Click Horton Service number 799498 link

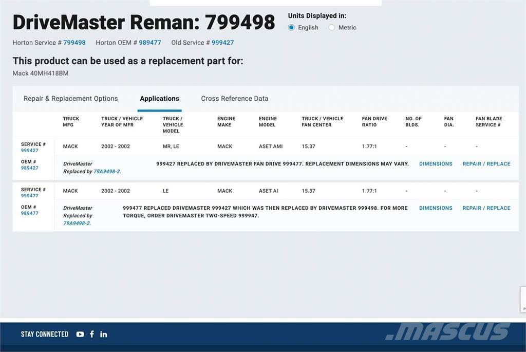[x=74, y=43]
